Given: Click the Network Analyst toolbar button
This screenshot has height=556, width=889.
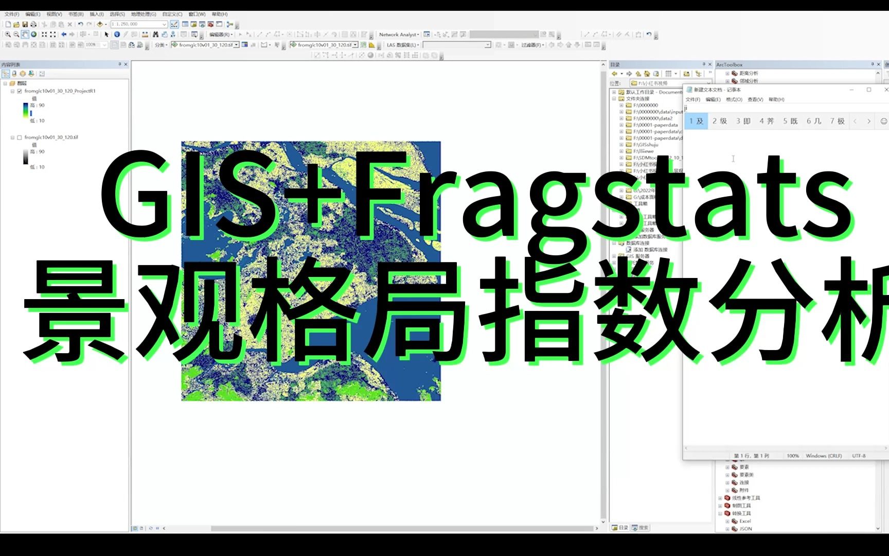Looking at the screenshot, I should (x=397, y=34).
